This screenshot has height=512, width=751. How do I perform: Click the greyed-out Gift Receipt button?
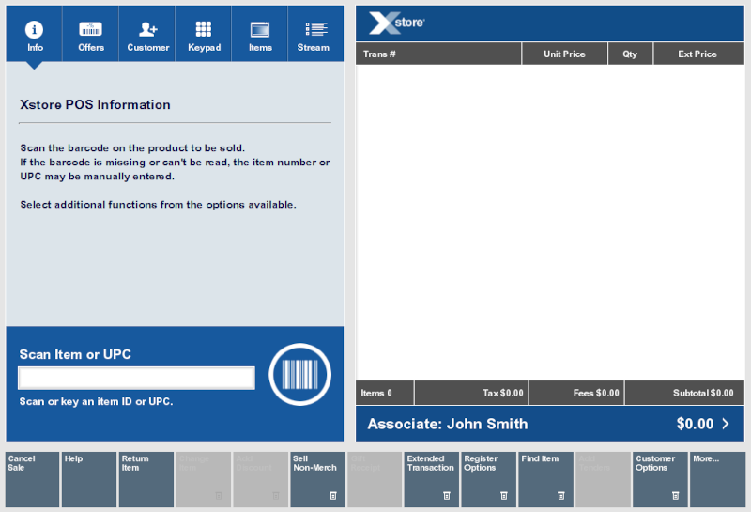(375, 479)
